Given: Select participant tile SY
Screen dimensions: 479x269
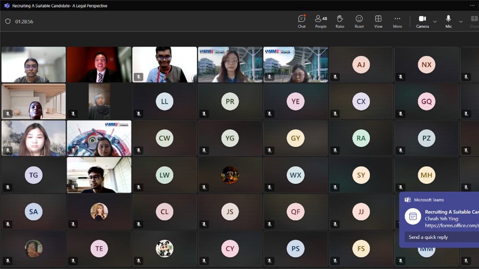Looking at the screenshot, I should 361,175.
